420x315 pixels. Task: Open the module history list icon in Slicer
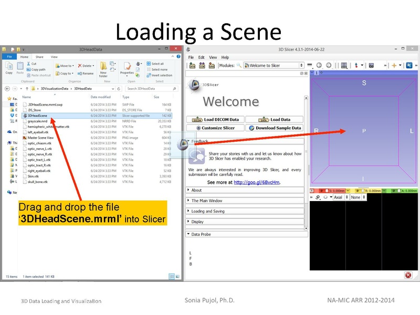(x=310, y=65)
